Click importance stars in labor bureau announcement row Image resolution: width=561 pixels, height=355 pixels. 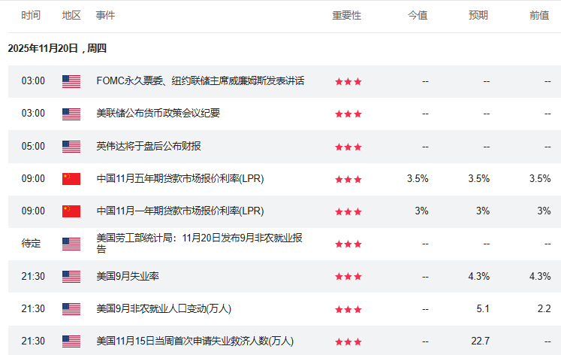pyautogui.click(x=348, y=244)
